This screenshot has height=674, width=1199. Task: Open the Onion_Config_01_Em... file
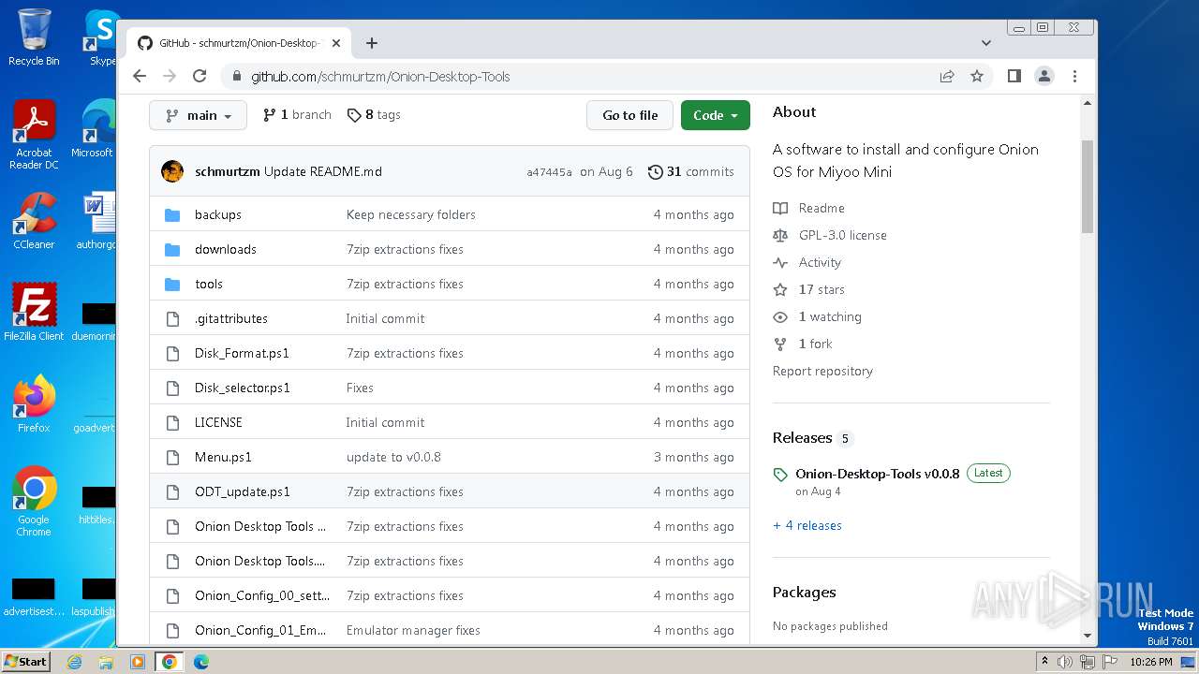pos(260,630)
